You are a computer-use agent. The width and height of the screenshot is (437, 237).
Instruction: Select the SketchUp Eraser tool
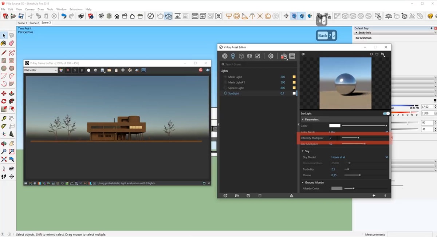11,43
